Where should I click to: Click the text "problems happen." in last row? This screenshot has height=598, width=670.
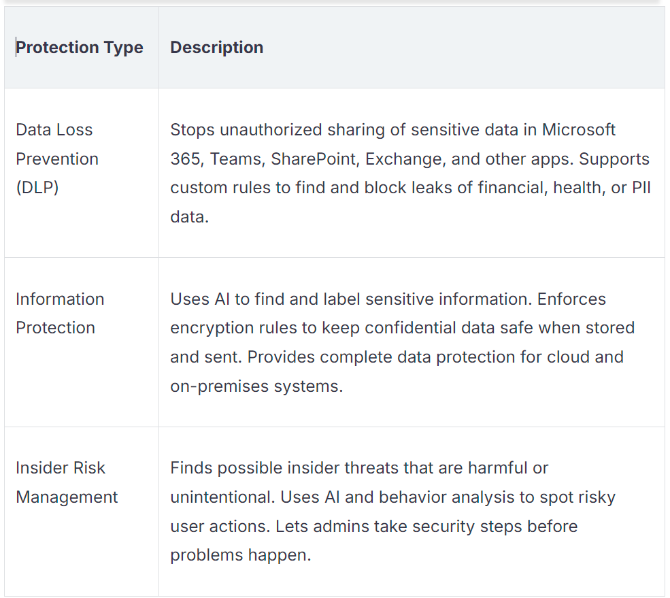point(240,555)
